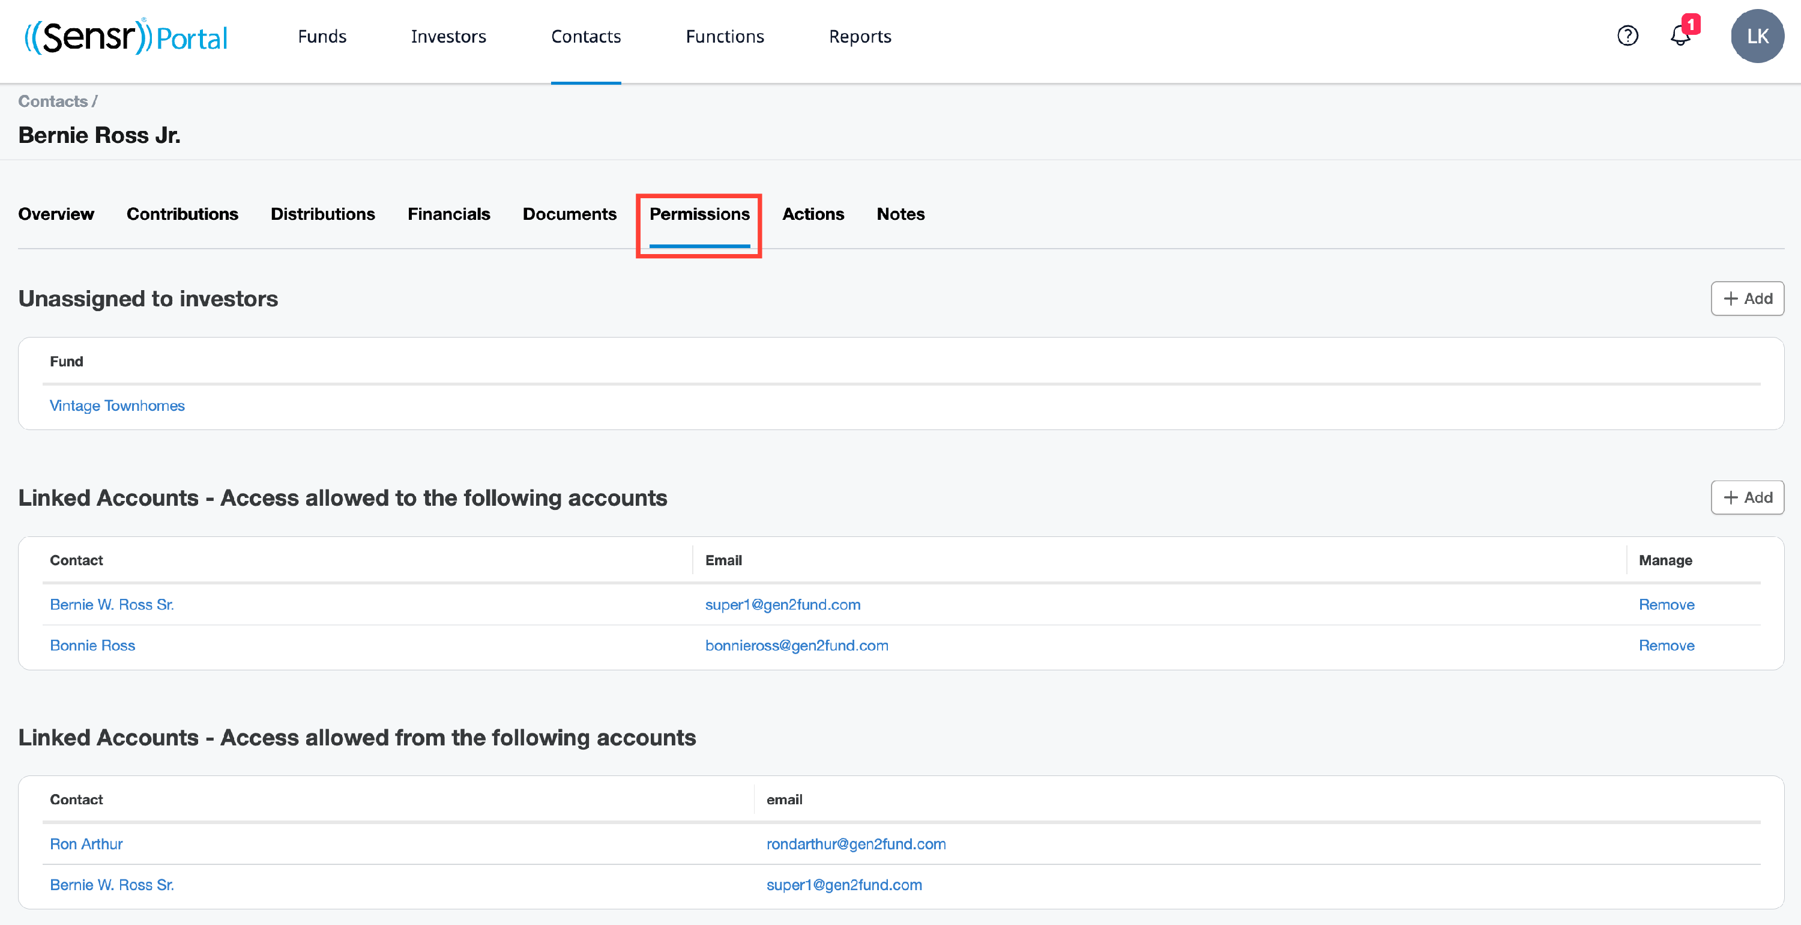This screenshot has height=925, width=1801.
Task: Switch to the Distributions tab
Action: tap(323, 214)
